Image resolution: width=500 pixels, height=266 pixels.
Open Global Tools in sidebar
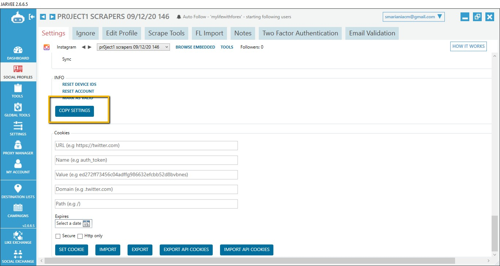click(18, 110)
